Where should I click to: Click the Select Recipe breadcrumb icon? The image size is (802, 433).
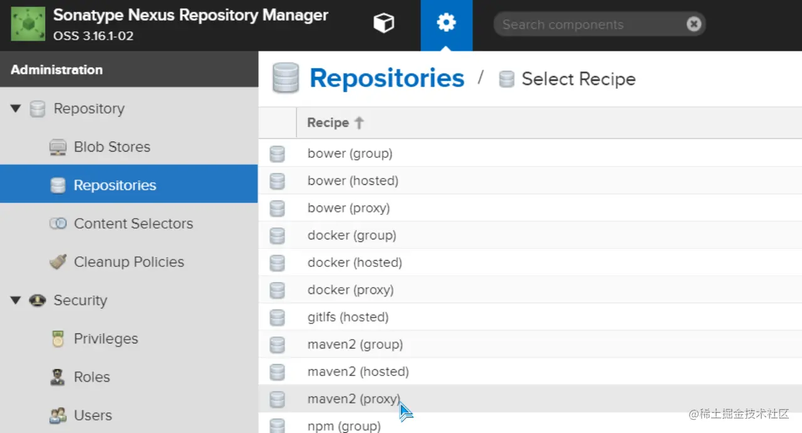click(x=506, y=80)
